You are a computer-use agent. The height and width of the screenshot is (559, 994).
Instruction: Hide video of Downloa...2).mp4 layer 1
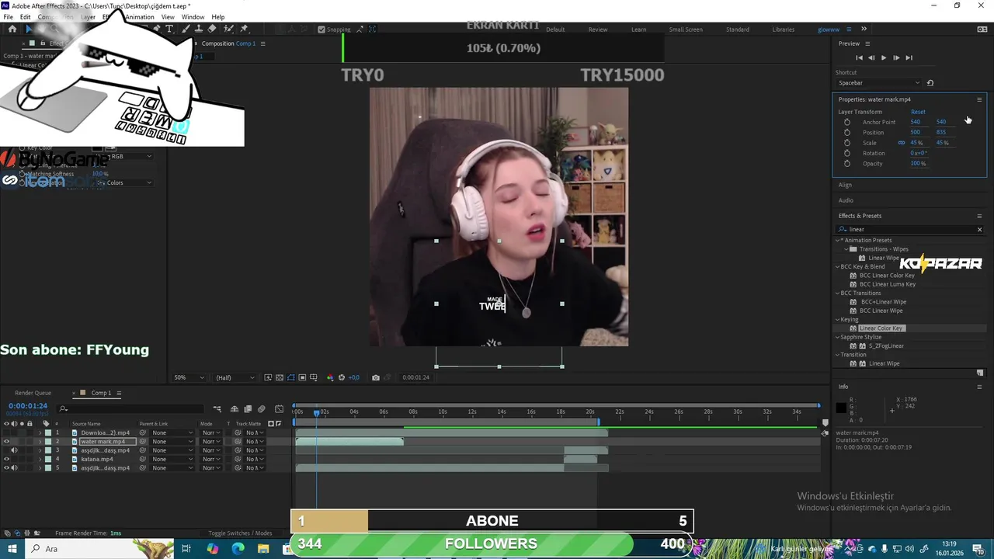click(6, 432)
